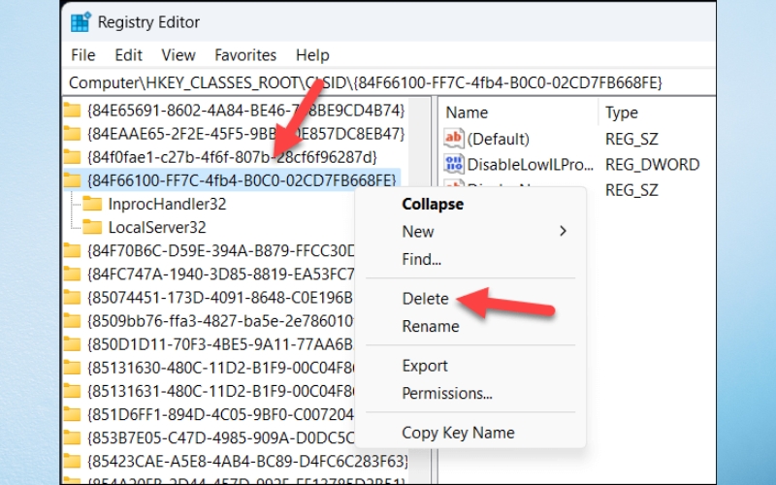Viewport: 776px width, 485px height.
Task: Click the Registry Editor app icon
Action: 81,22
